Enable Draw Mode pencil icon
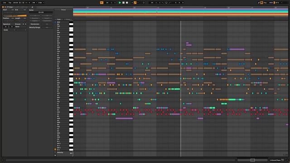 click(259, 3)
